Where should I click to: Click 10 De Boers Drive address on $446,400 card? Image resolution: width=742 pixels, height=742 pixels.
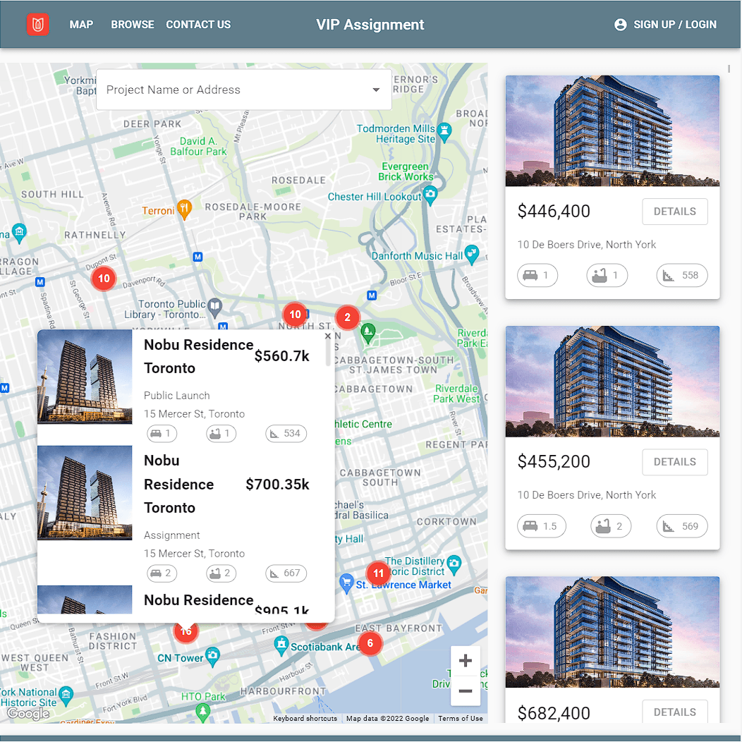tap(586, 245)
